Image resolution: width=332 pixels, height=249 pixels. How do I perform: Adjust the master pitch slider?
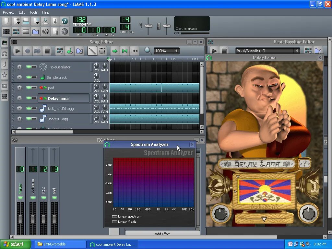[166, 26]
